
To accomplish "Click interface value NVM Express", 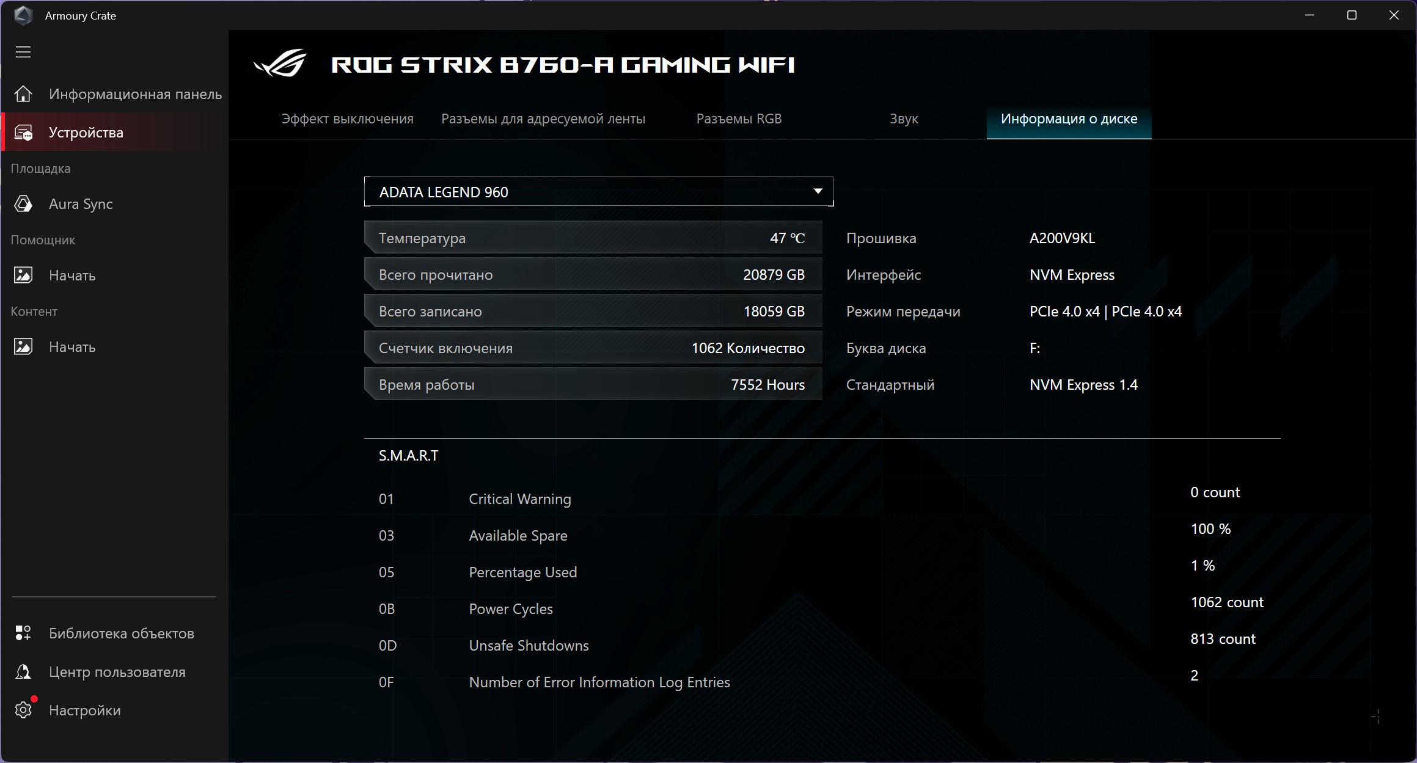I will 1072,275.
